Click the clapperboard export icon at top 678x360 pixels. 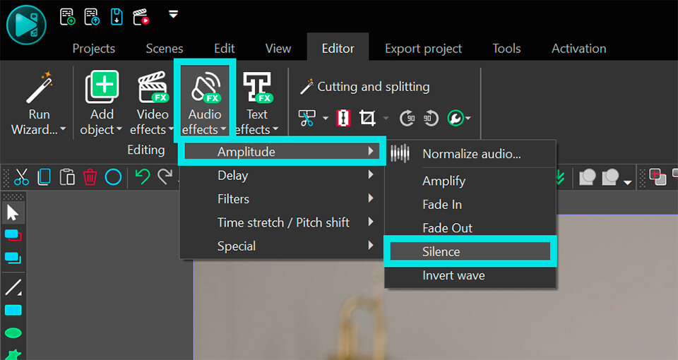pyautogui.click(x=141, y=17)
